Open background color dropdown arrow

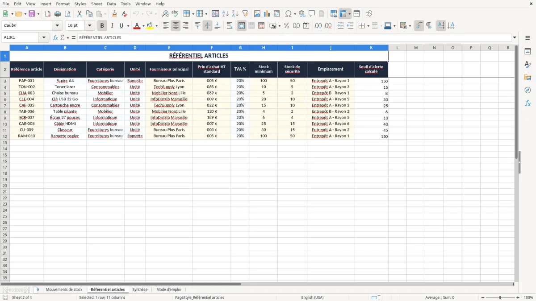tap(156, 26)
